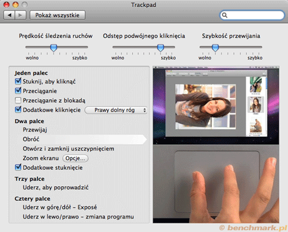Focus the search field in toolbar
Viewport: 288px width, 232px height.
pos(252,15)
